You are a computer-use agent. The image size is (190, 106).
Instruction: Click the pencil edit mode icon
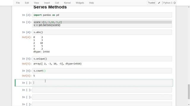click(x=159, y=3)
